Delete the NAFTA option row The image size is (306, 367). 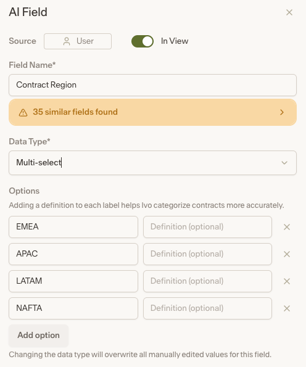point(287,308)
